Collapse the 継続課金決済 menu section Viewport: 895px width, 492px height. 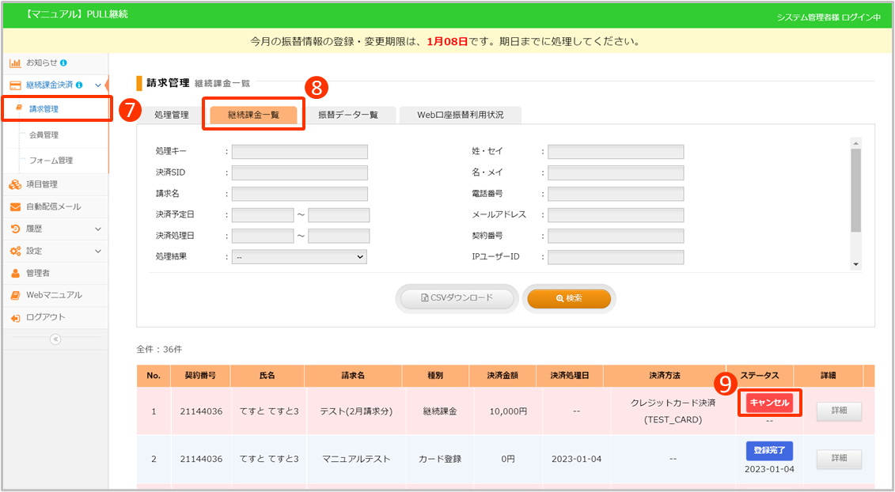pyautogui.click(x=97, y=85)
